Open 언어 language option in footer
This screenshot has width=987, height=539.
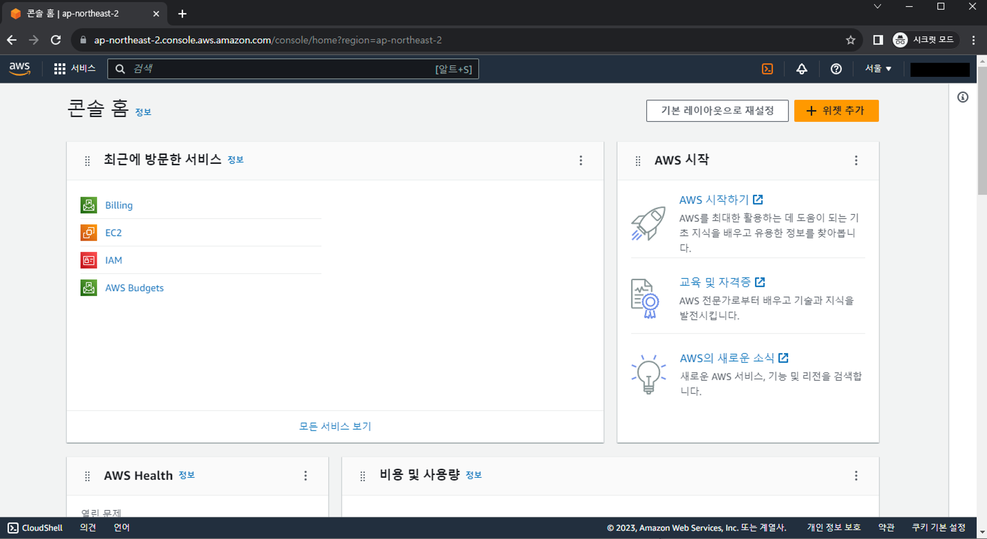[121, 528]
